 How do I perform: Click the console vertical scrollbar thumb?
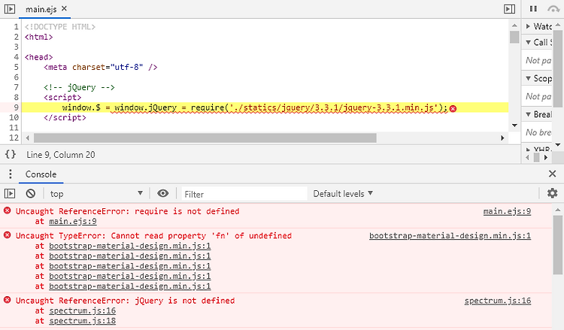coord(558,245)
